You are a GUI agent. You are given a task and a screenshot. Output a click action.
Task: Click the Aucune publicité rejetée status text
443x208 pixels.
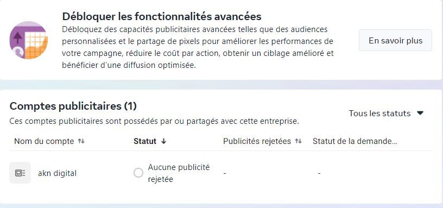coord(179,173)
